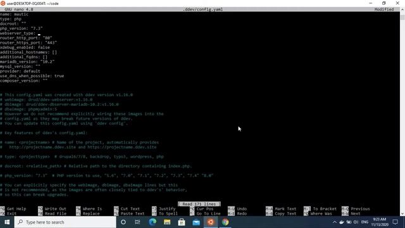
Task: Launch Microsoft Edge from the taskbar
Action: pyautogui.click(x=153, y=222)
